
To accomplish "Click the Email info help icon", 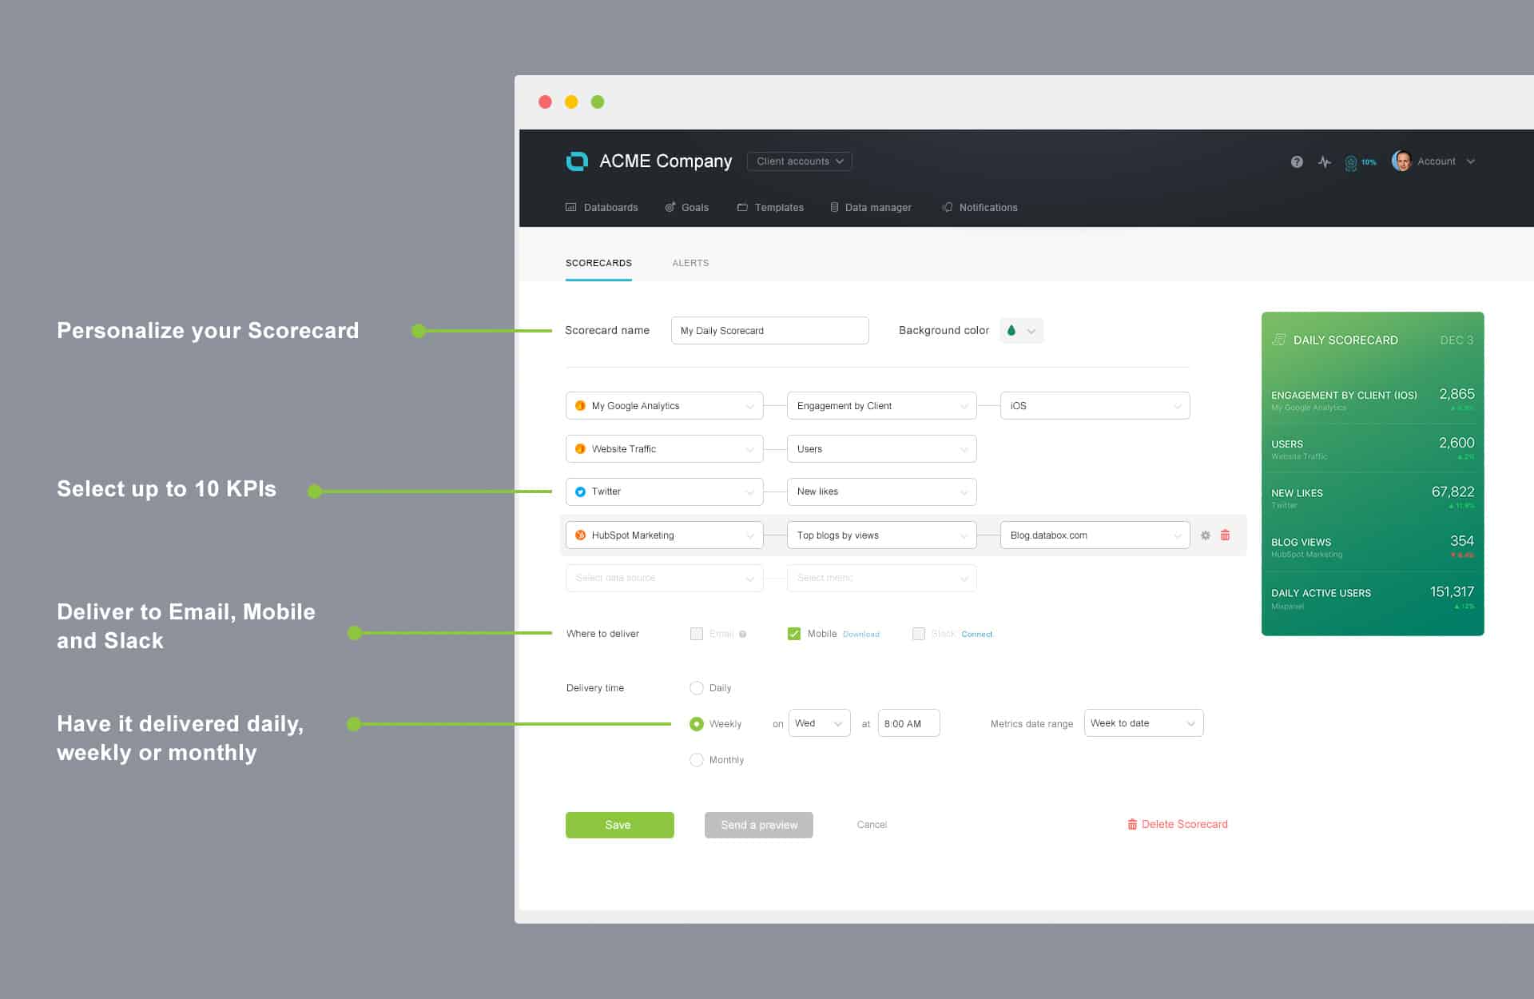I will click(743, 635).
